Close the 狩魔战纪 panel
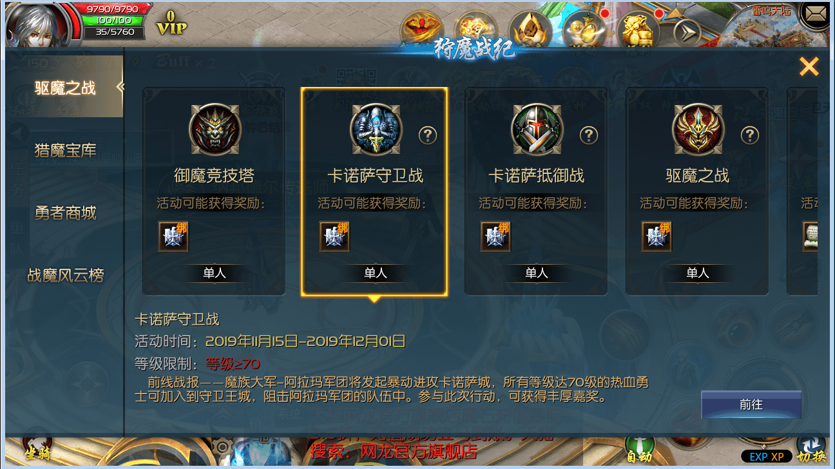The image size is (835, 469). 809,66
